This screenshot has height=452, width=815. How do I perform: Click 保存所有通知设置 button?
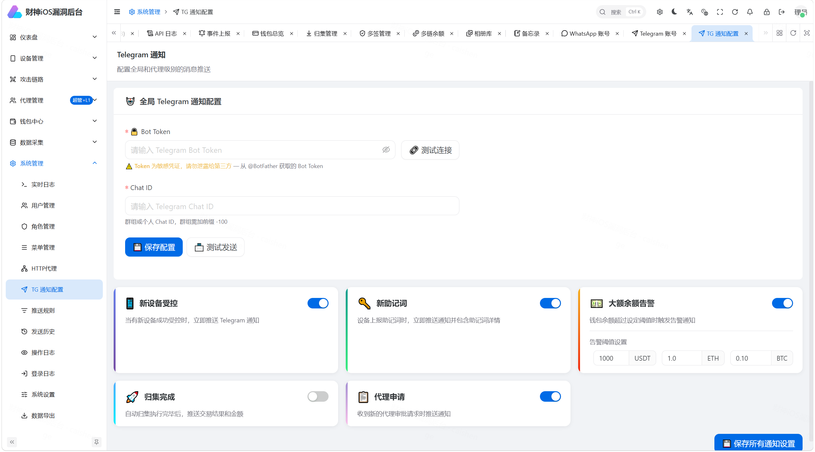point(758,443)
